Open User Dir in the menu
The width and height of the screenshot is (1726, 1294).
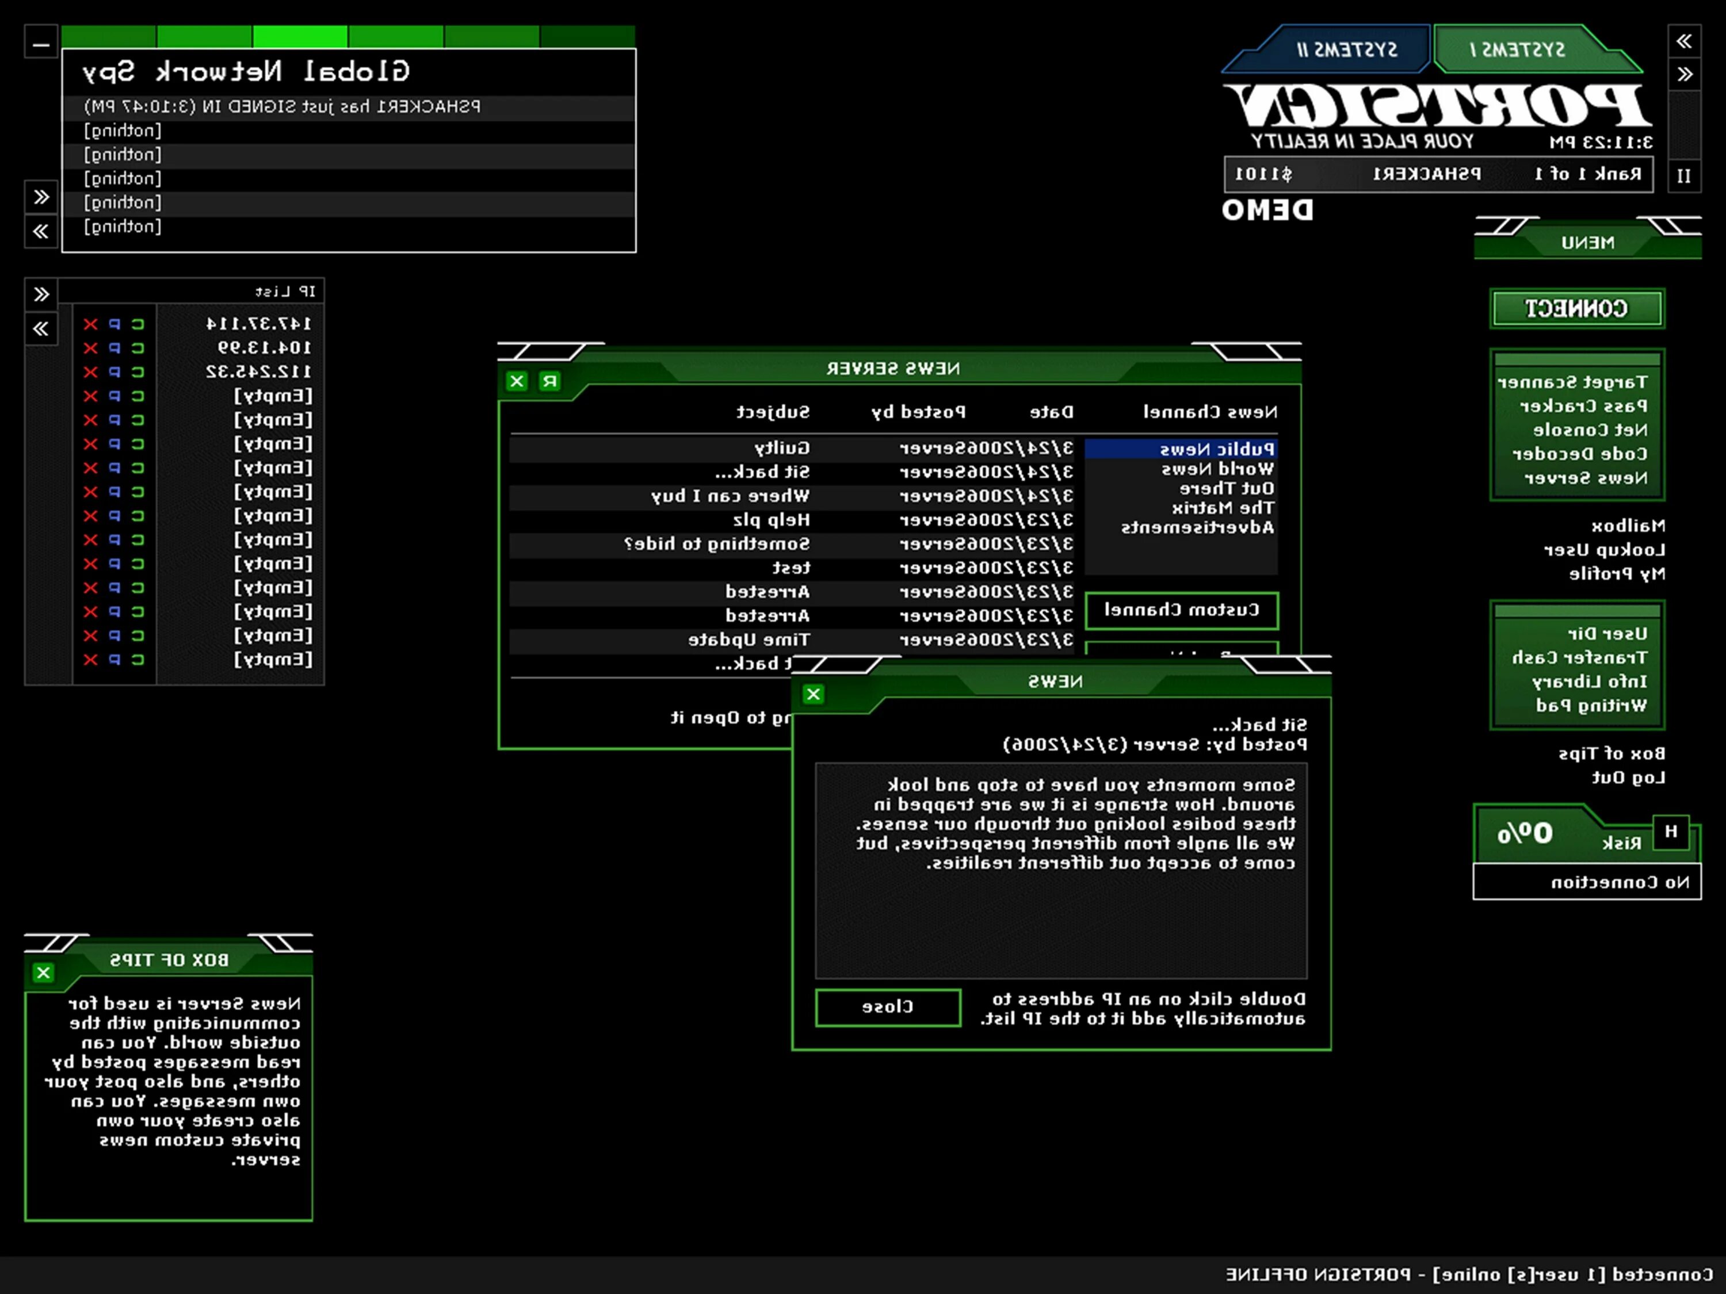point(1607,633)
